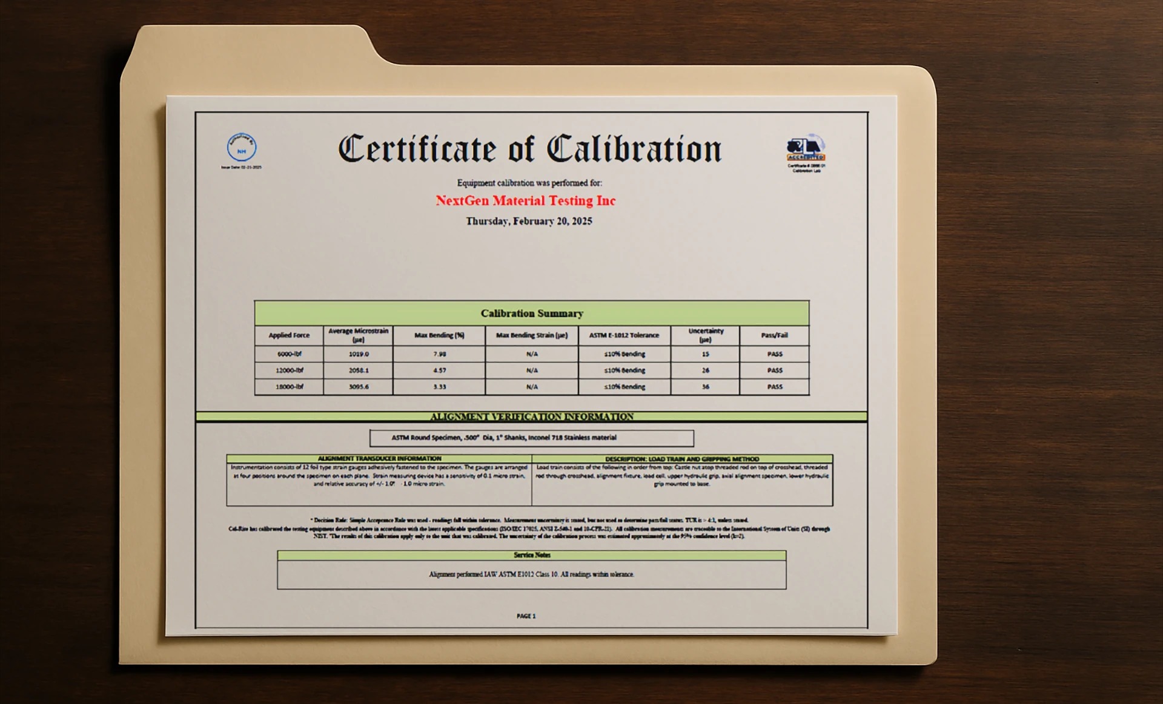This screenshot has width=1163, height=704.
Task: Click the 7.98 max bending value
Action: [439, 354]
